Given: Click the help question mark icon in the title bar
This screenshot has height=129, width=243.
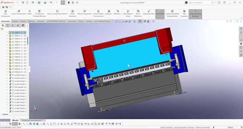Looking at the screenshot, I should (224, 2).
